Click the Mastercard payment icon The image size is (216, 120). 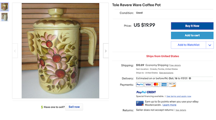[156, 84]
